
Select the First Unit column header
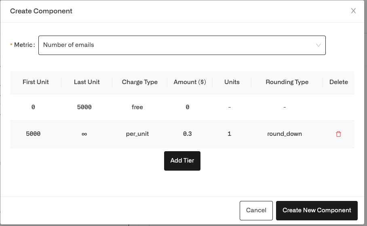coord(36,82)
